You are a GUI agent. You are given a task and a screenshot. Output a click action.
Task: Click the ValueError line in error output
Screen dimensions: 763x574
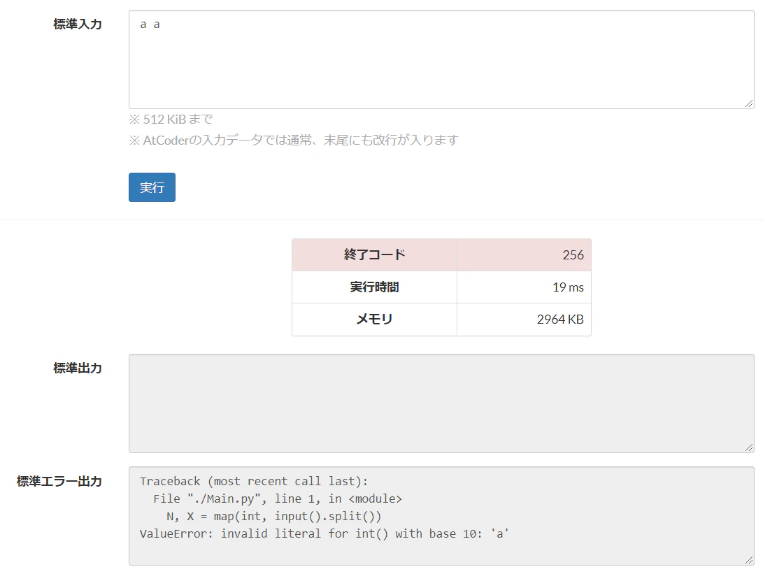(x=324, y=533)
